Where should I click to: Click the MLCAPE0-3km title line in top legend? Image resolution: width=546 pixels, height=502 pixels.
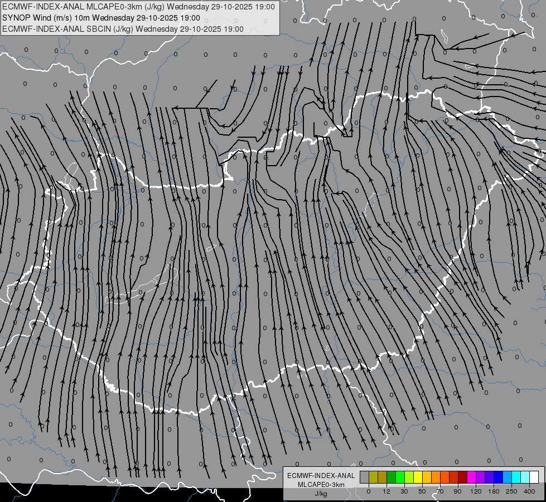point(138,7)
